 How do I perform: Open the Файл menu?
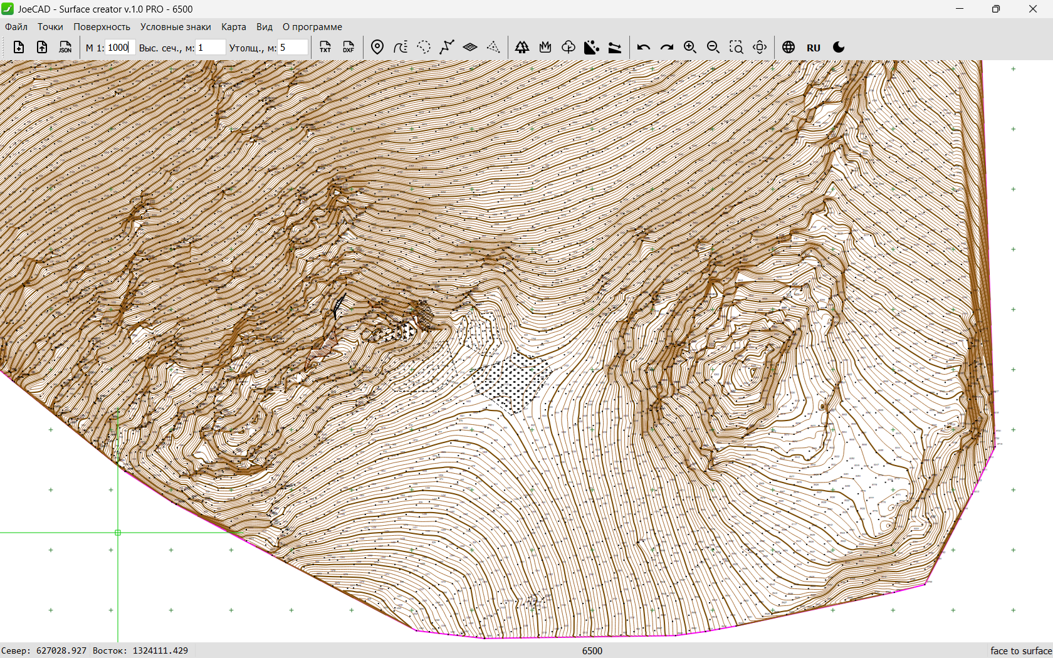coord(16,27)
